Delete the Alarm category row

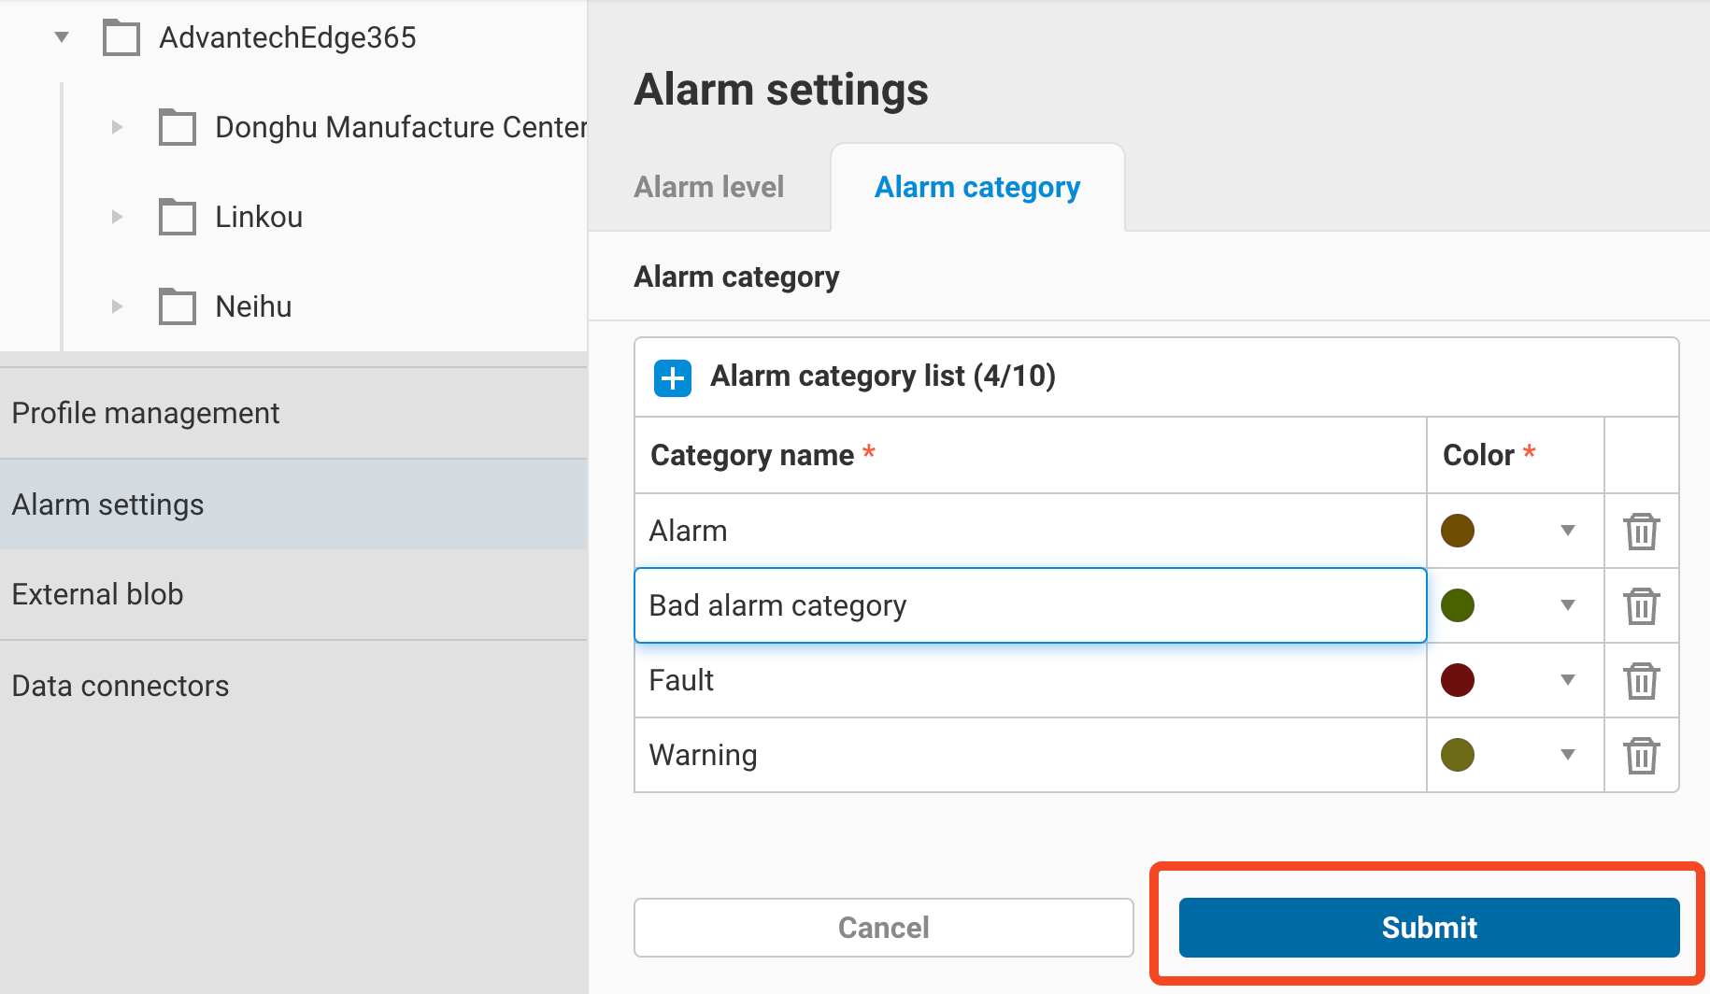point(1642,531)
